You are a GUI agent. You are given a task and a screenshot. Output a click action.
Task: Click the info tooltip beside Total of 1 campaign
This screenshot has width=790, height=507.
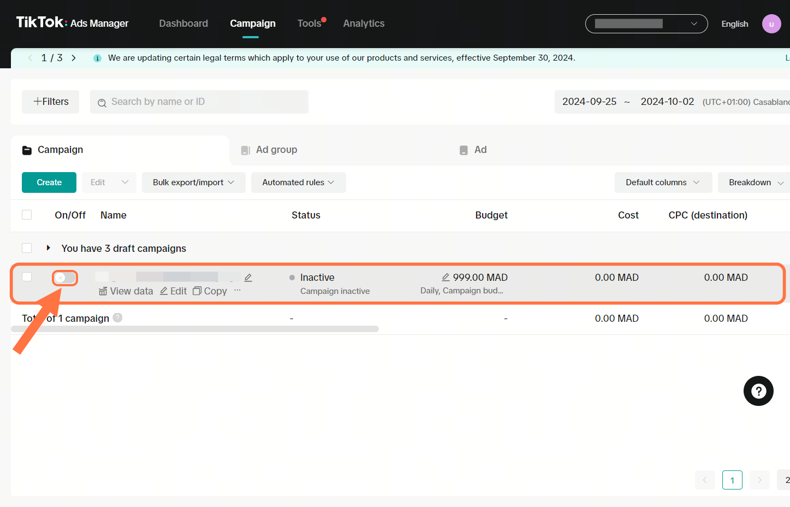pyautogui.click(x=117, y=318)
